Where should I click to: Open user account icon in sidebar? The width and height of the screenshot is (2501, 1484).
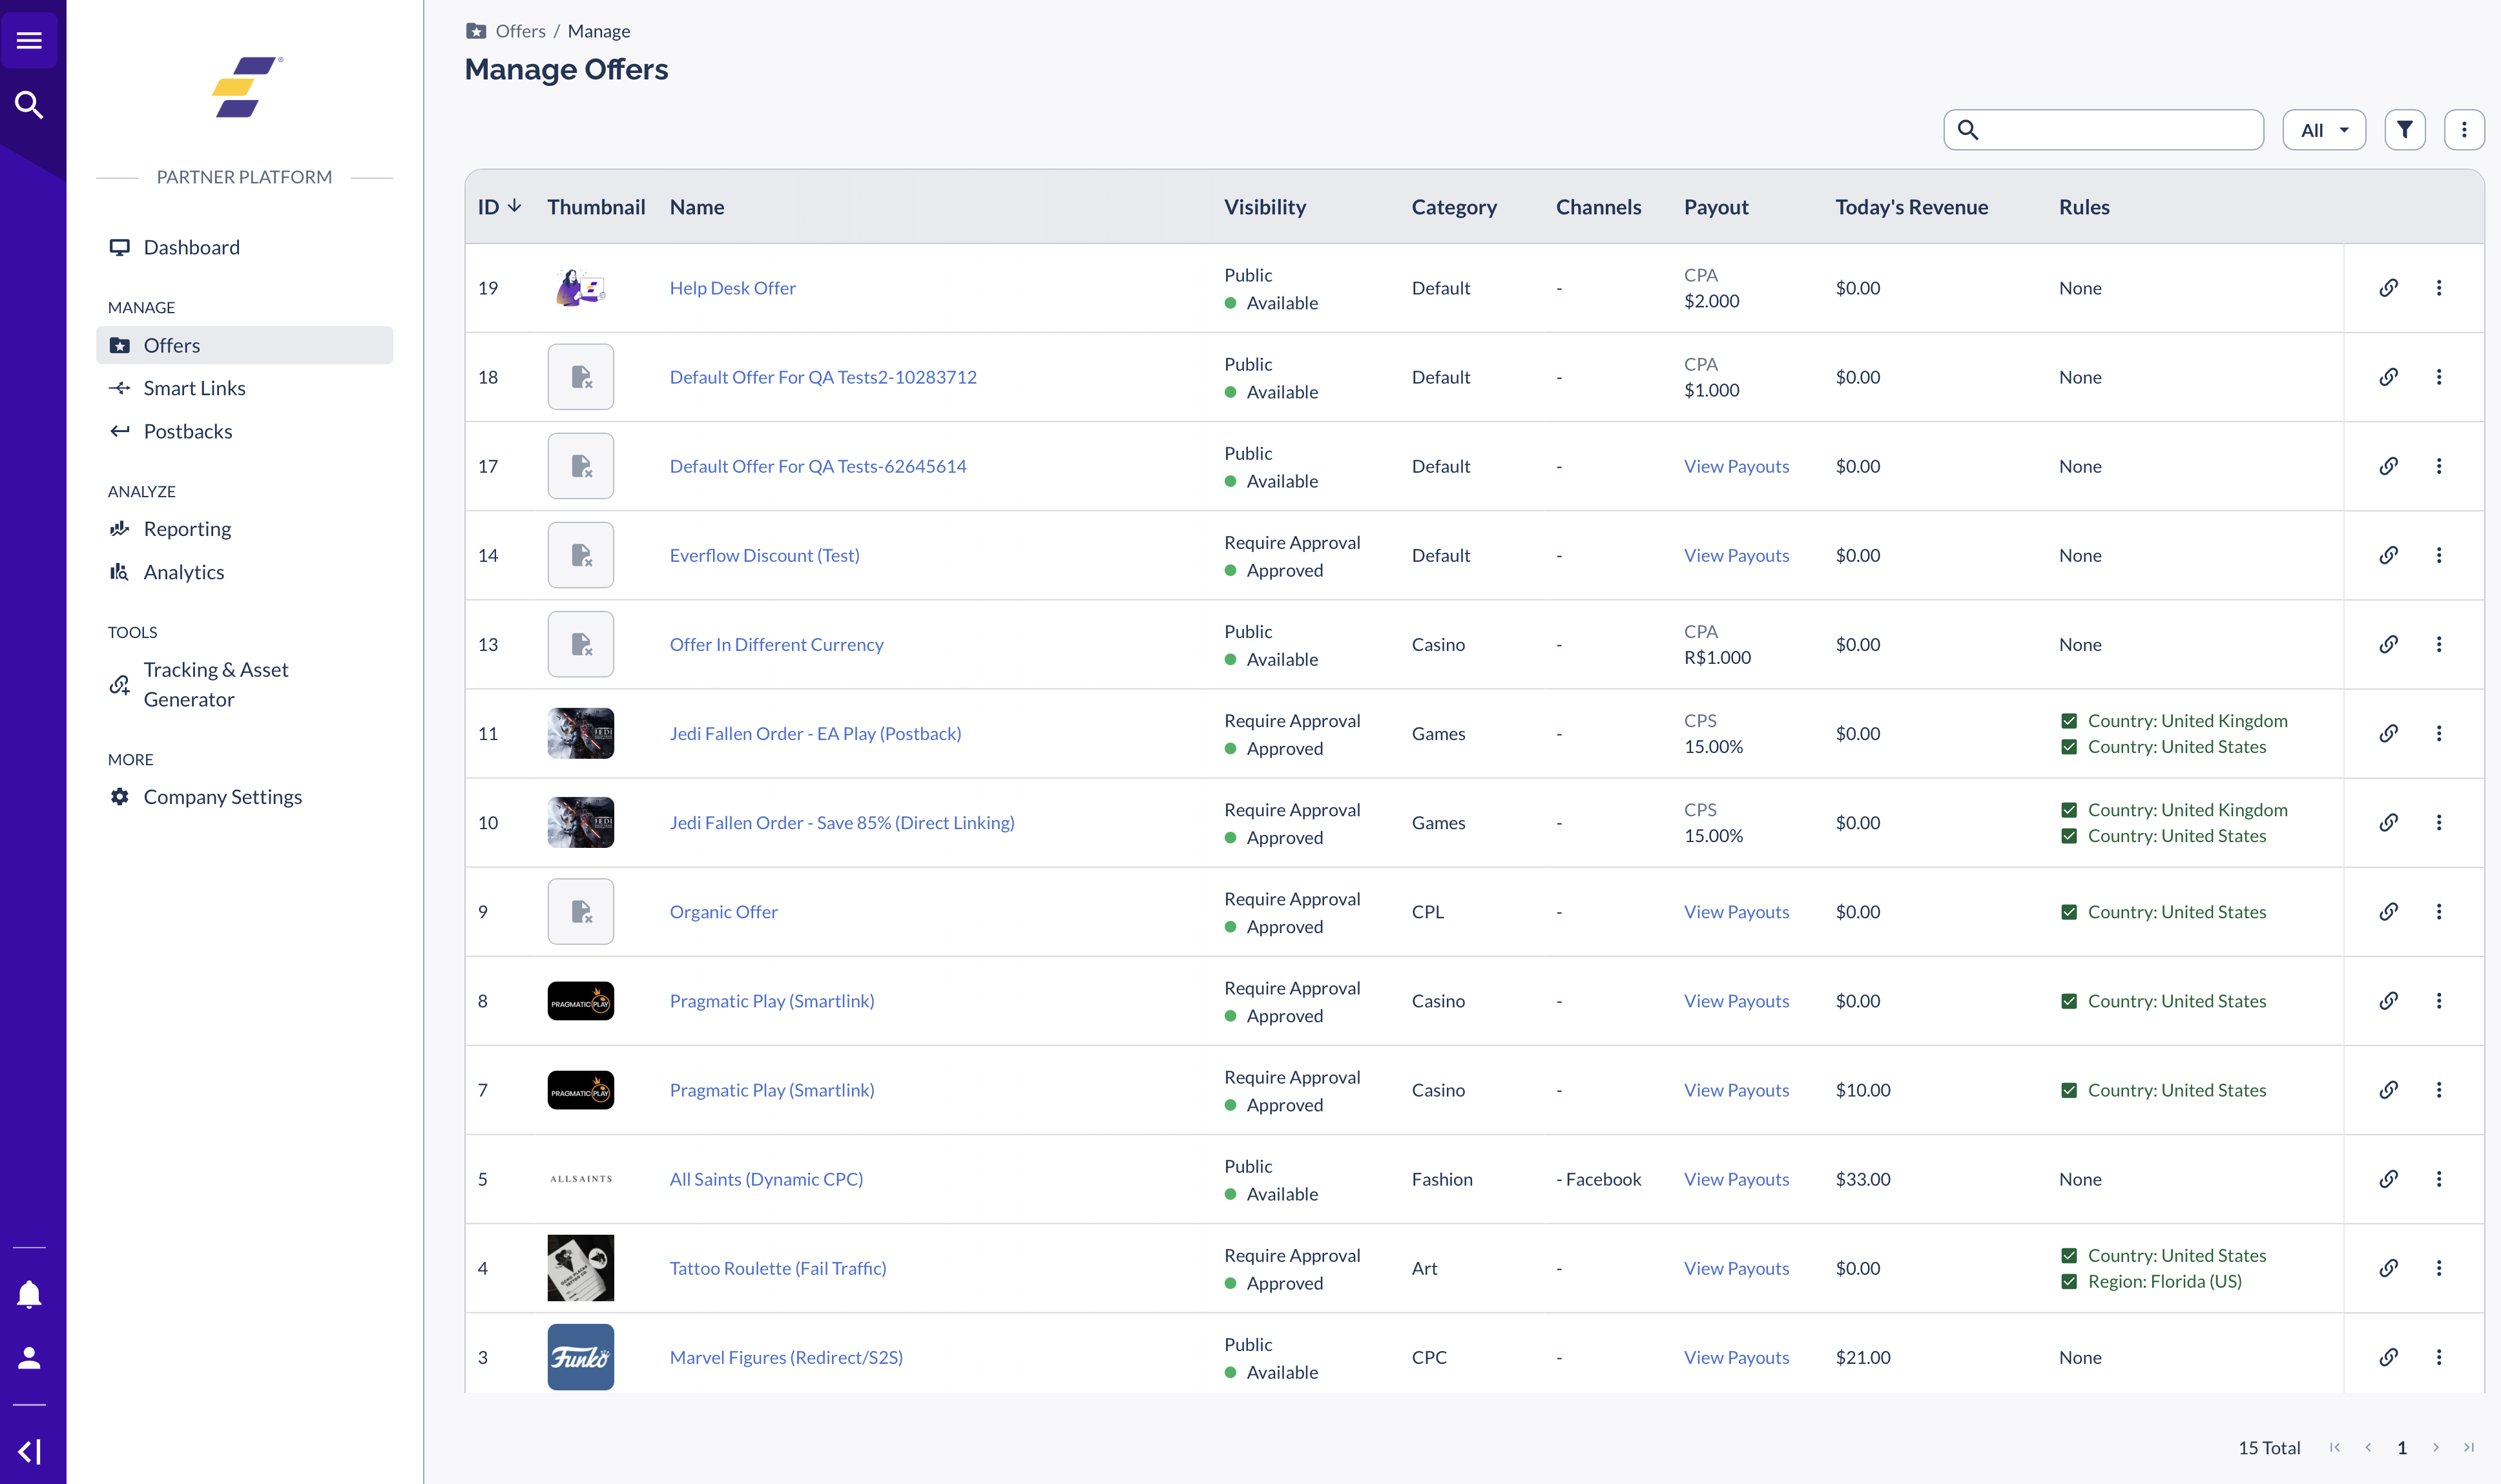coord(30,1357)
